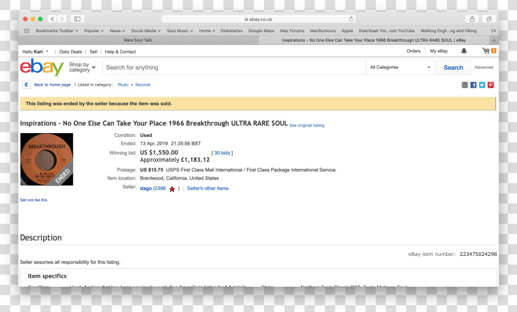The height and width of the screenshot is (312, 517).
Task: Open Records category breadcrumb
Action: 143,84
